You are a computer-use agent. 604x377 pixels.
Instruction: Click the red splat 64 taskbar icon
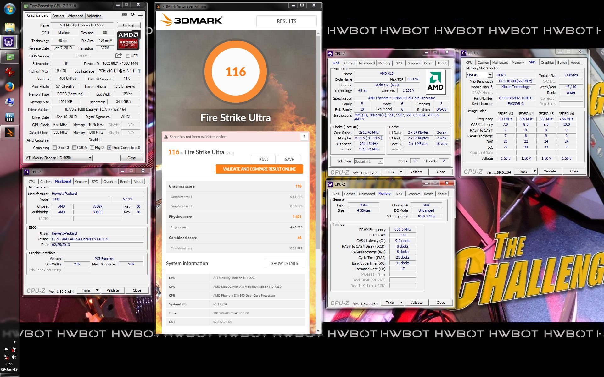coord(9,72)
